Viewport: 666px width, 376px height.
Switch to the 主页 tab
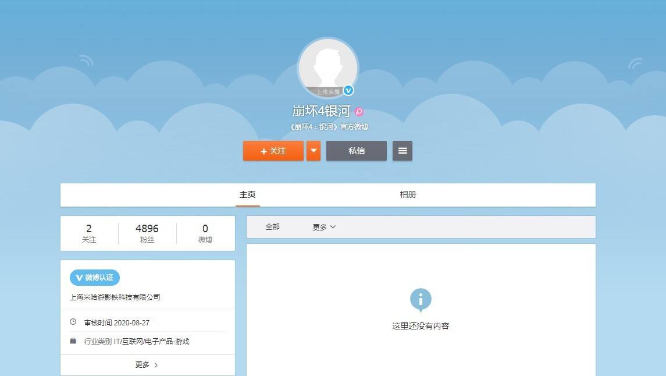coord(248,195)
